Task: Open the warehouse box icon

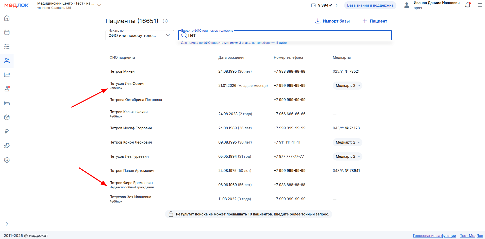Action: point(7,117)
